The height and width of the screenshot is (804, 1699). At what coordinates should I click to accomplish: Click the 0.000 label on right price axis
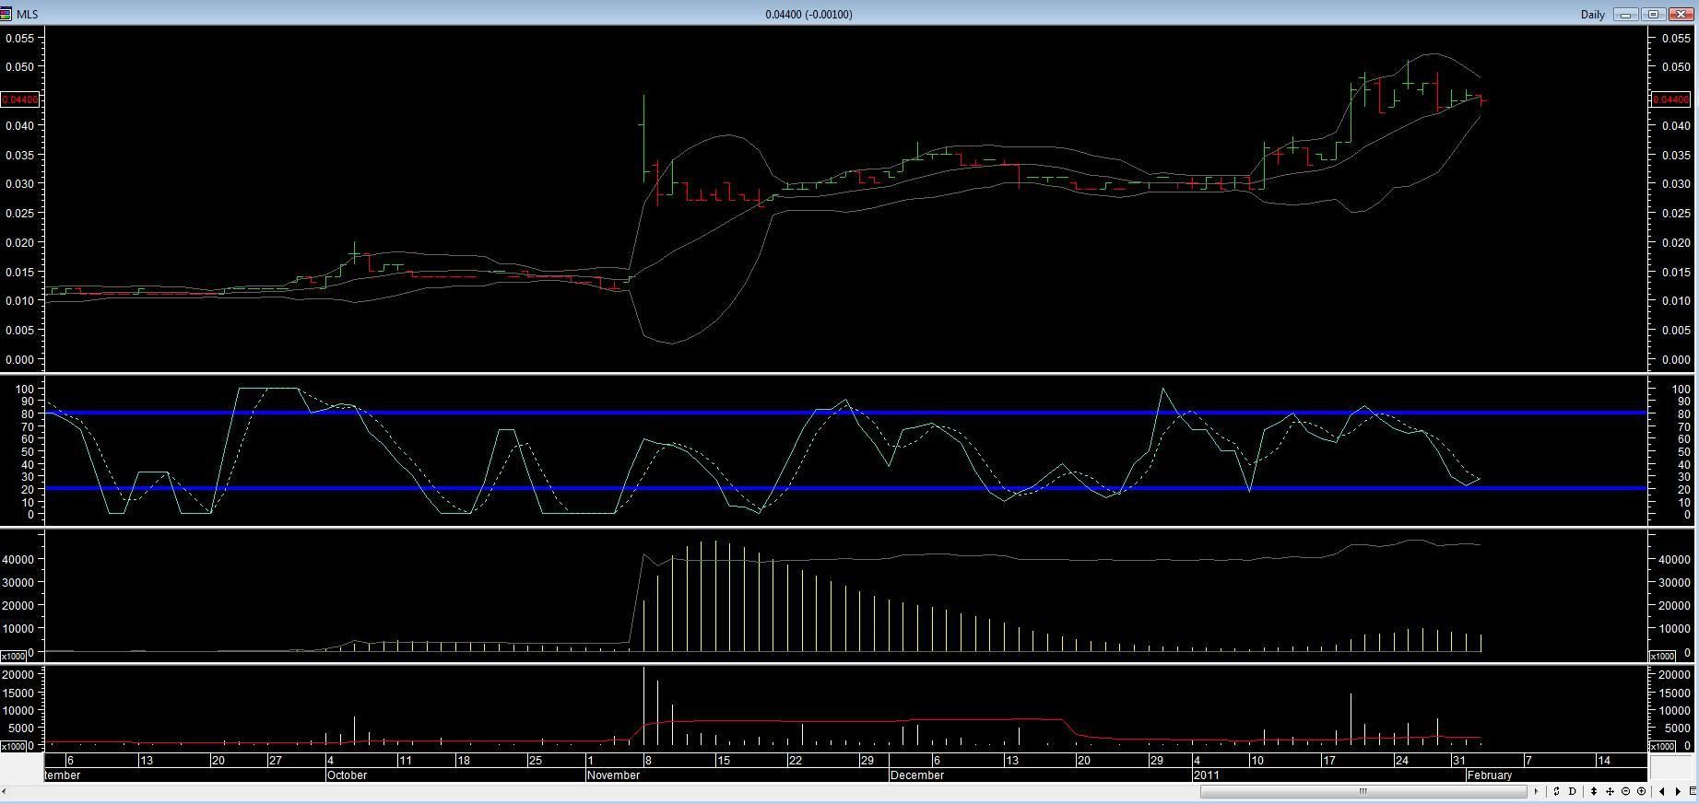tap(1676, 360)
